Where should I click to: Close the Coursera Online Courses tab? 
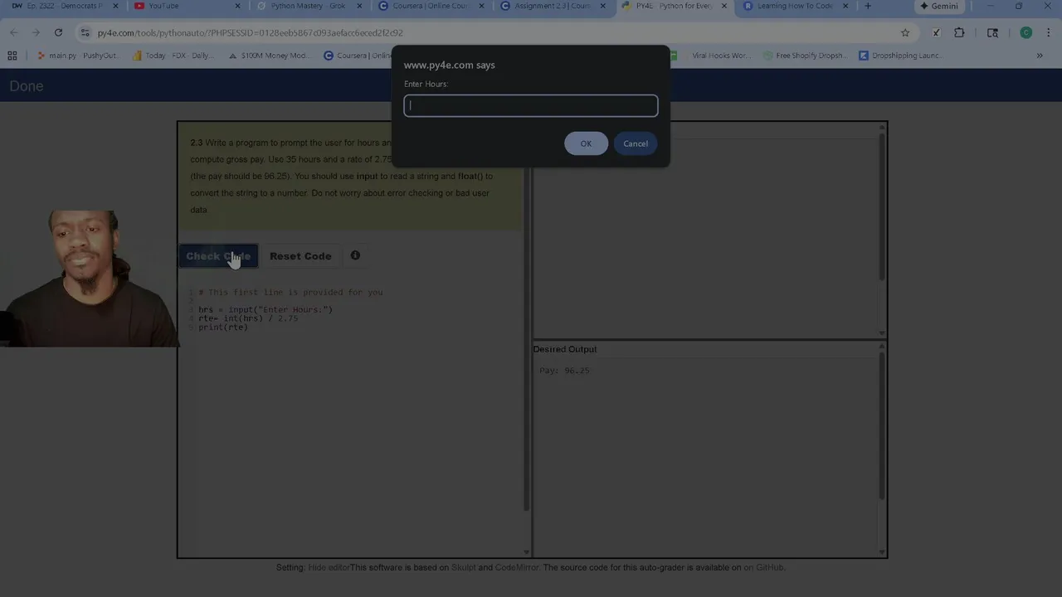pyautogui.click(x=481, y=6)
